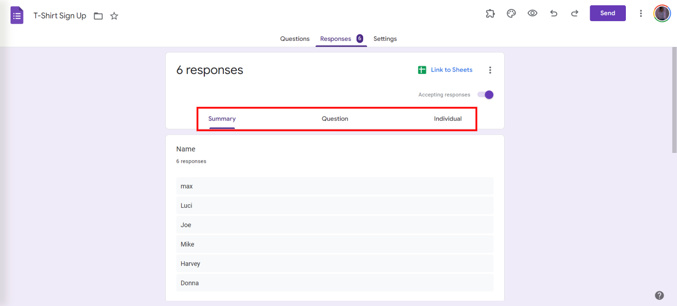Open the Settings tab
The image size is (677, 306).
(385, 39)
